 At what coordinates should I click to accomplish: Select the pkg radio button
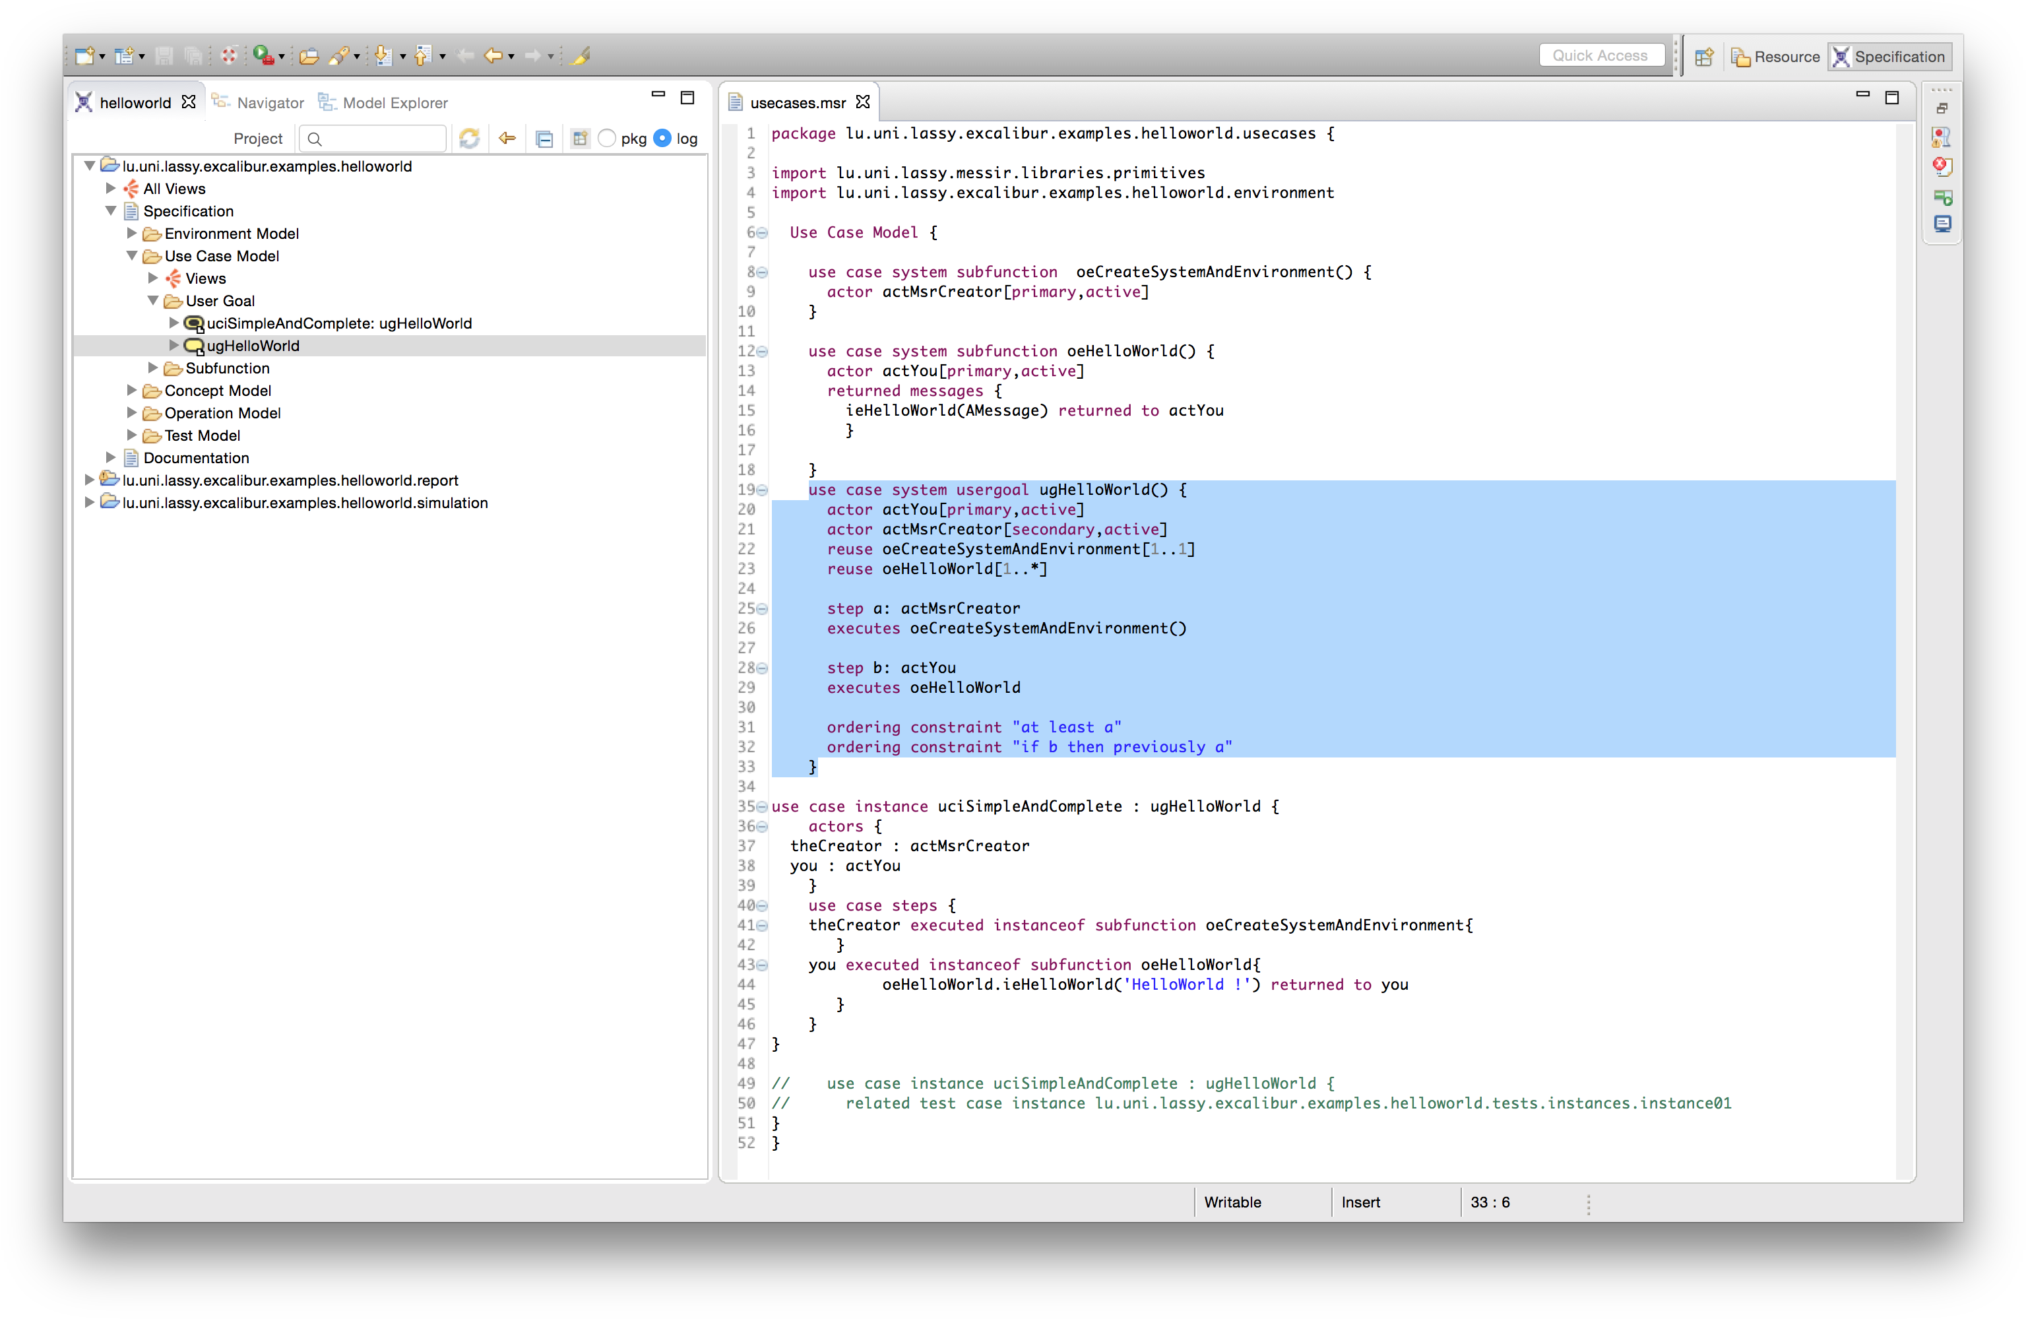tap(607, 138)
